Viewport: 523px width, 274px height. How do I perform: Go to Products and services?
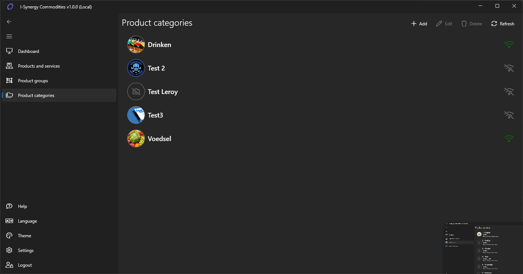coord(39,66)
